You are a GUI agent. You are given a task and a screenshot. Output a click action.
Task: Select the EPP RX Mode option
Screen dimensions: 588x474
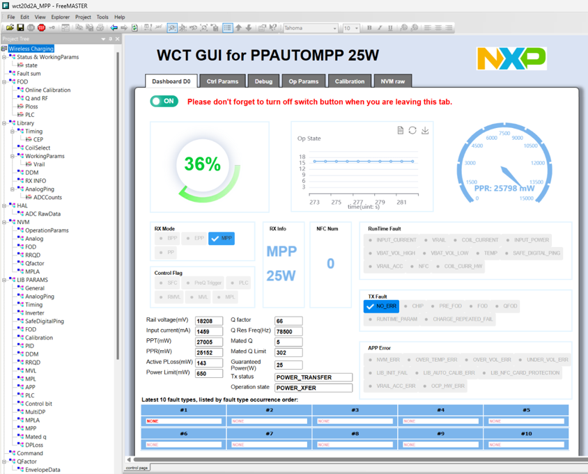tap(194, 238)
